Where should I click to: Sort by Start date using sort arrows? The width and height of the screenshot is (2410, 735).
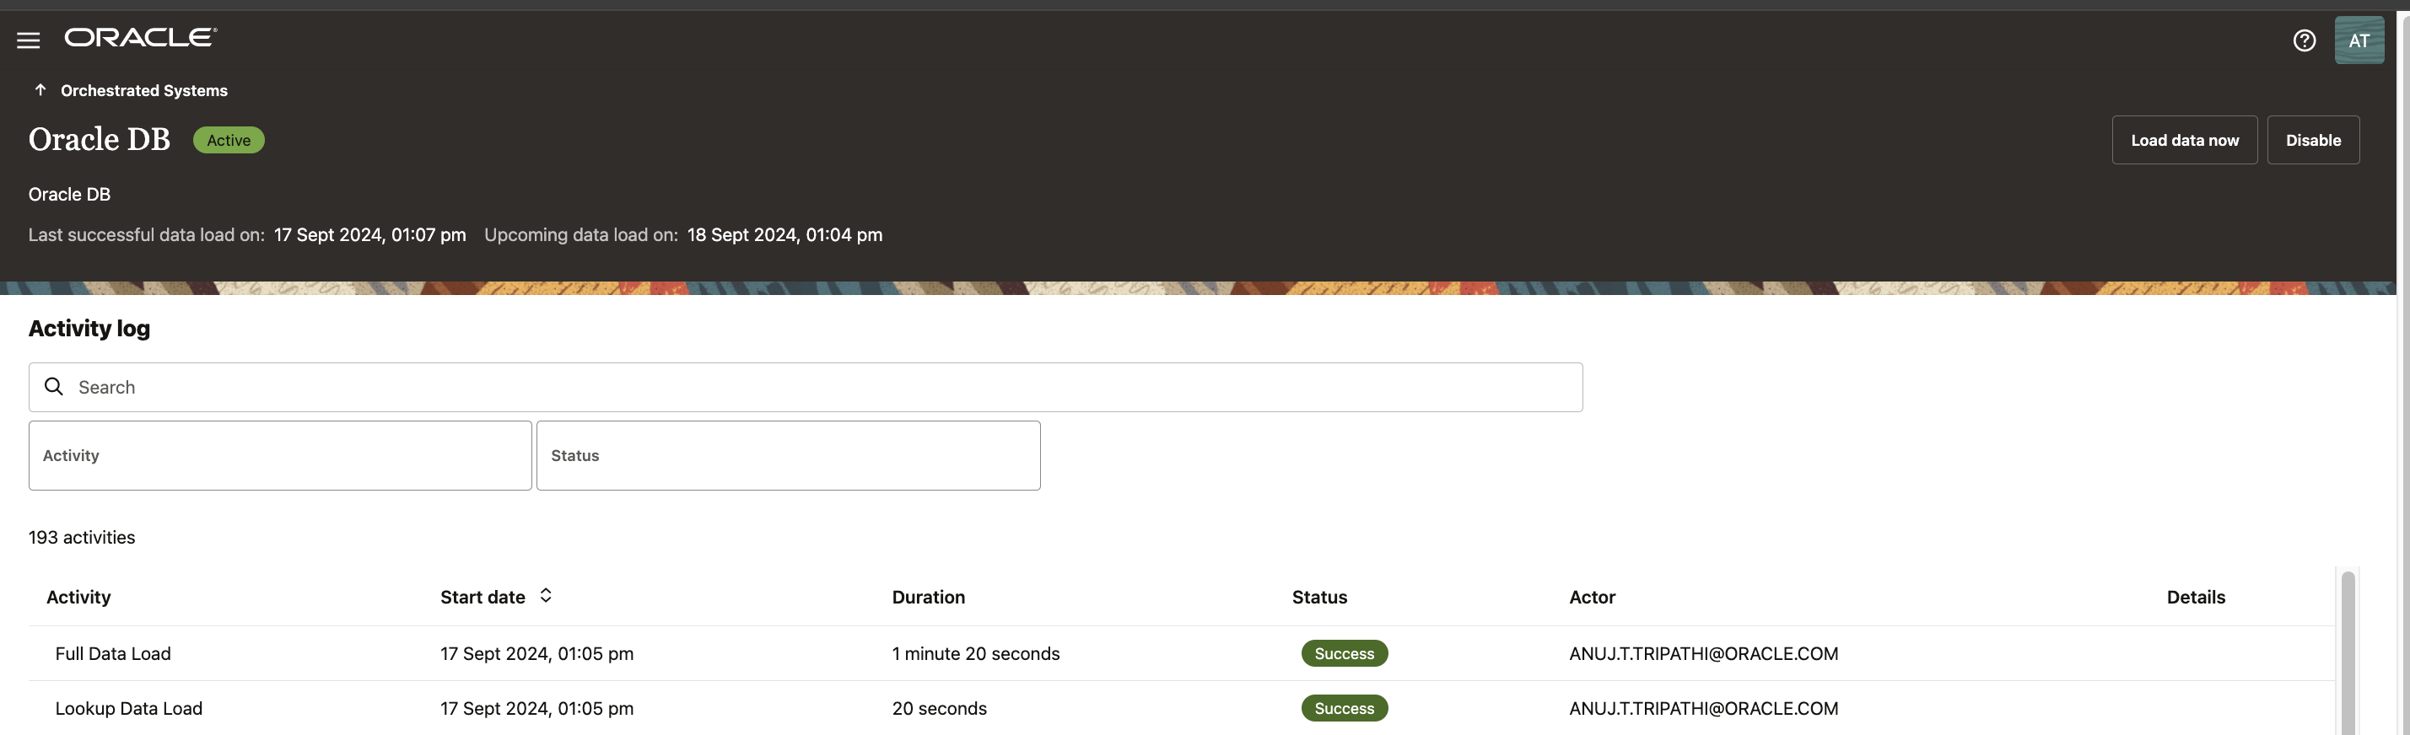point(546,596)
